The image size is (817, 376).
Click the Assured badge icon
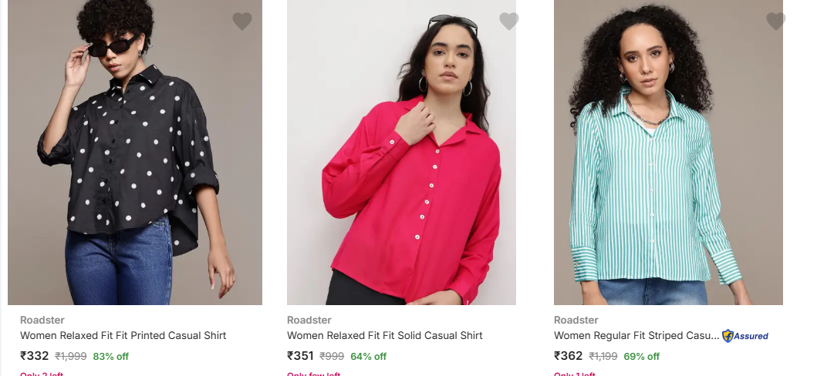(745, 336)
